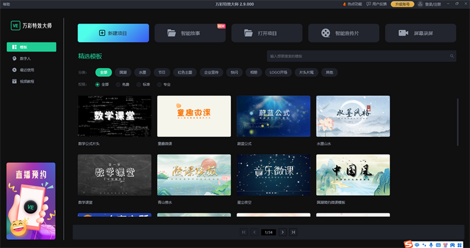Open the 数学课堂 template thumbnail
The height and width of the screenshot is (248, 470).
(114, 175)
